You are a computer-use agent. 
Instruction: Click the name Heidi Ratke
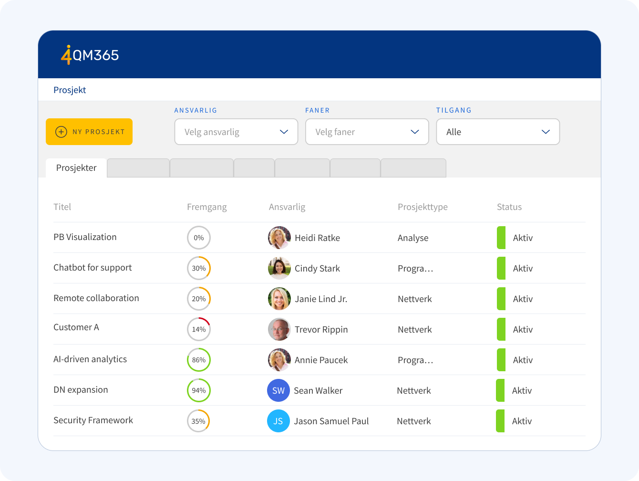tap(317, 238)
